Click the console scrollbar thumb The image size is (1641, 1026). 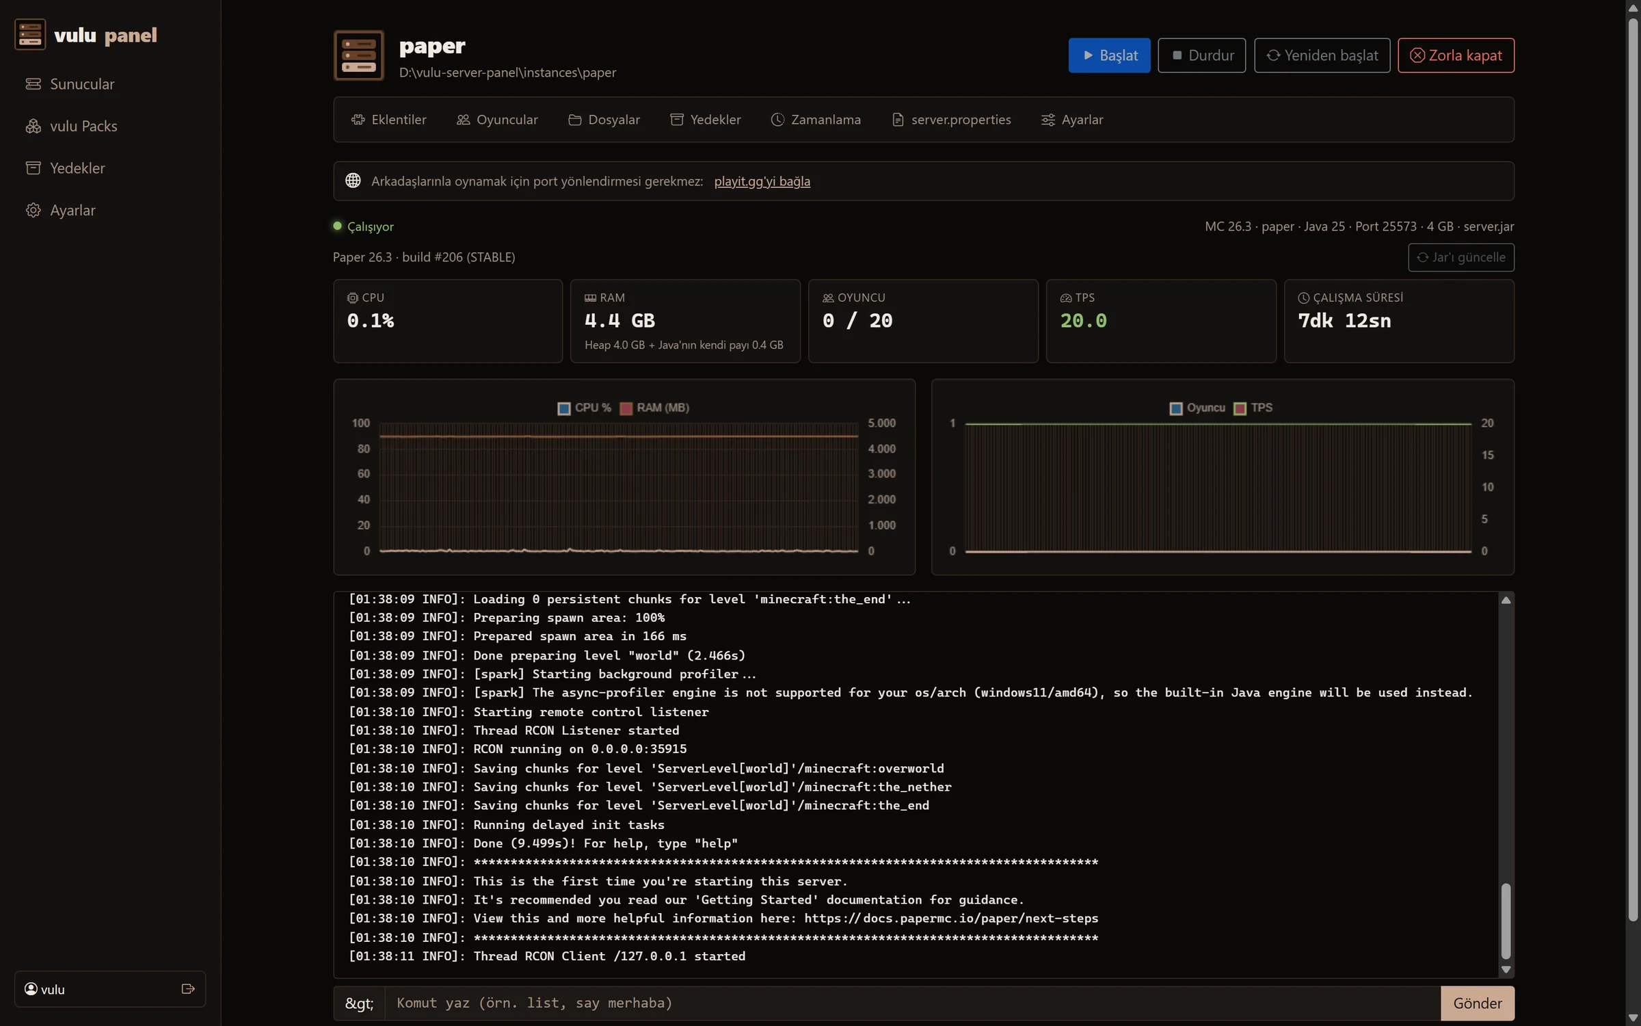click(x=1506, y=921)
